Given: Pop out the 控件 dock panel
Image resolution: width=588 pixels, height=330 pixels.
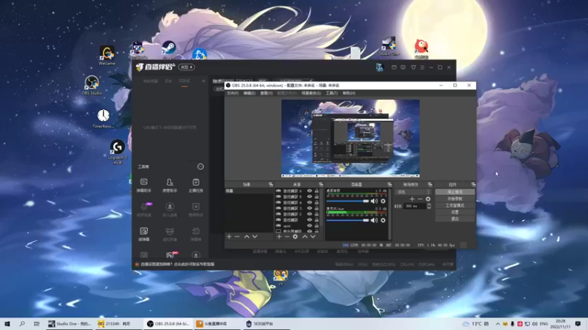Looking at the screenshot, I should (x=473, y=185).
